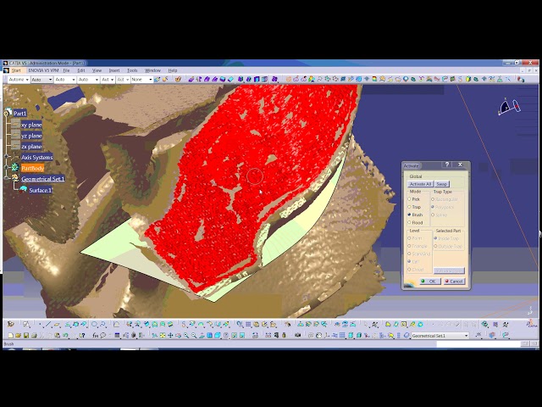Click the Zoom In magnifier icon
This screenshot has height=407, width=542.
(x=186, y=336)
